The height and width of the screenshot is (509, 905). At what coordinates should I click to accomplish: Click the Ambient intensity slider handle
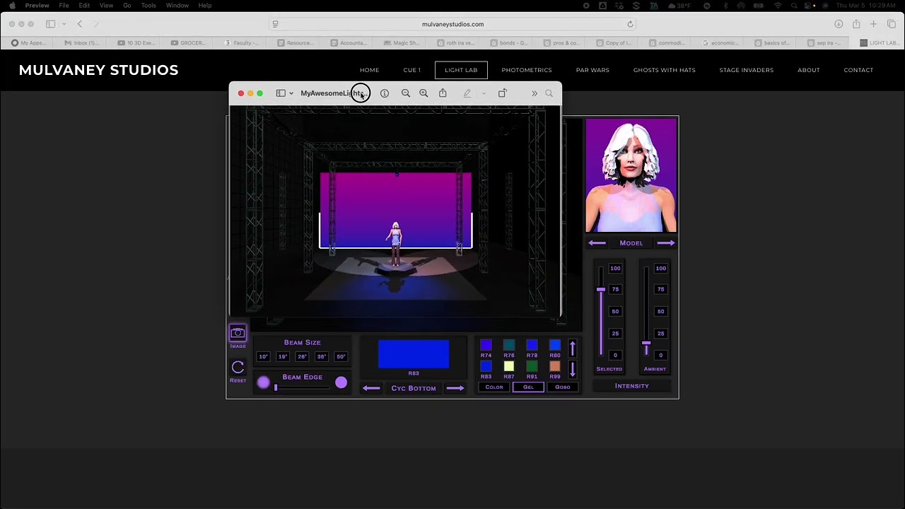(646, 344)
